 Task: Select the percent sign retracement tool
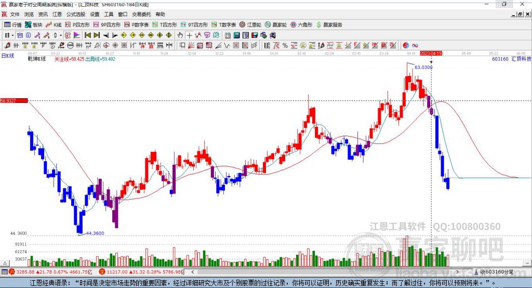[x=285, y=46]
